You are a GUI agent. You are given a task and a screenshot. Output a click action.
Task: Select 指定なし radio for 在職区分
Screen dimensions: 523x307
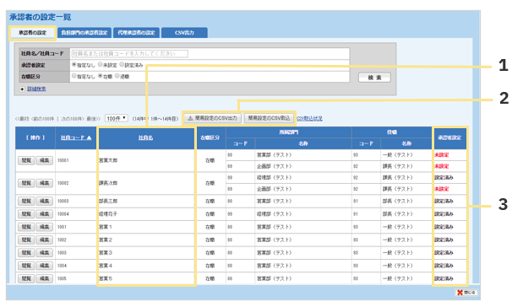click(74, 76)
